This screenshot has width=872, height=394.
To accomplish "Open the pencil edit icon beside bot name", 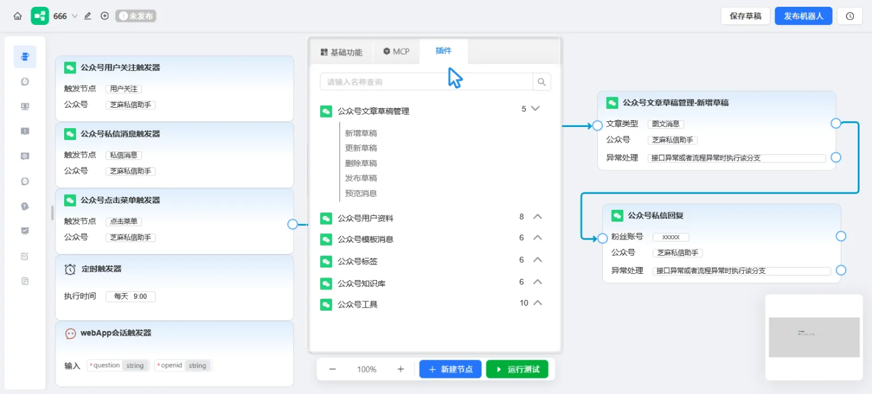I will click(86, 16).
